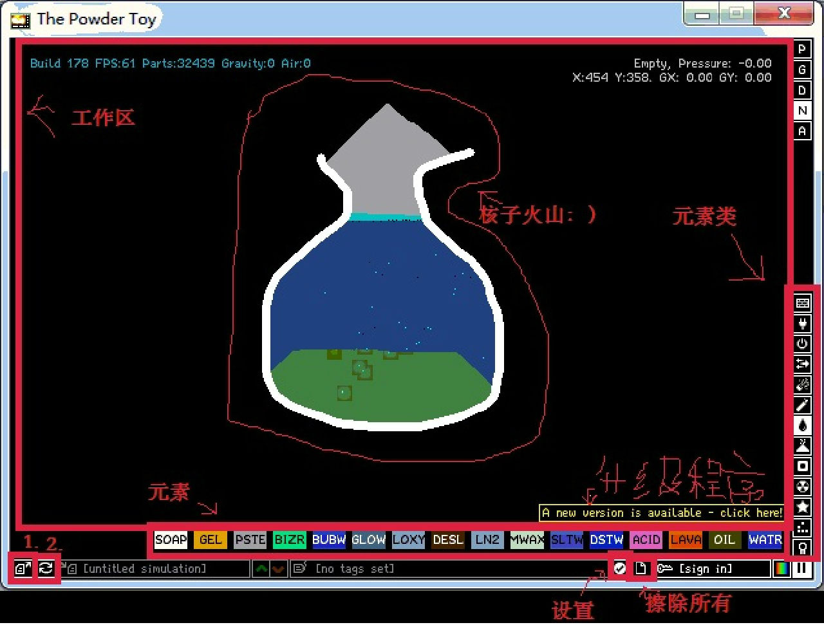Select the GEL element
The height and width of the screenshot is (625, 824).
tap(211, 540)
